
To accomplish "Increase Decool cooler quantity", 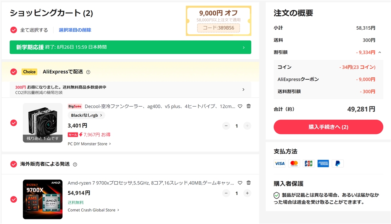I will (247, 126).
